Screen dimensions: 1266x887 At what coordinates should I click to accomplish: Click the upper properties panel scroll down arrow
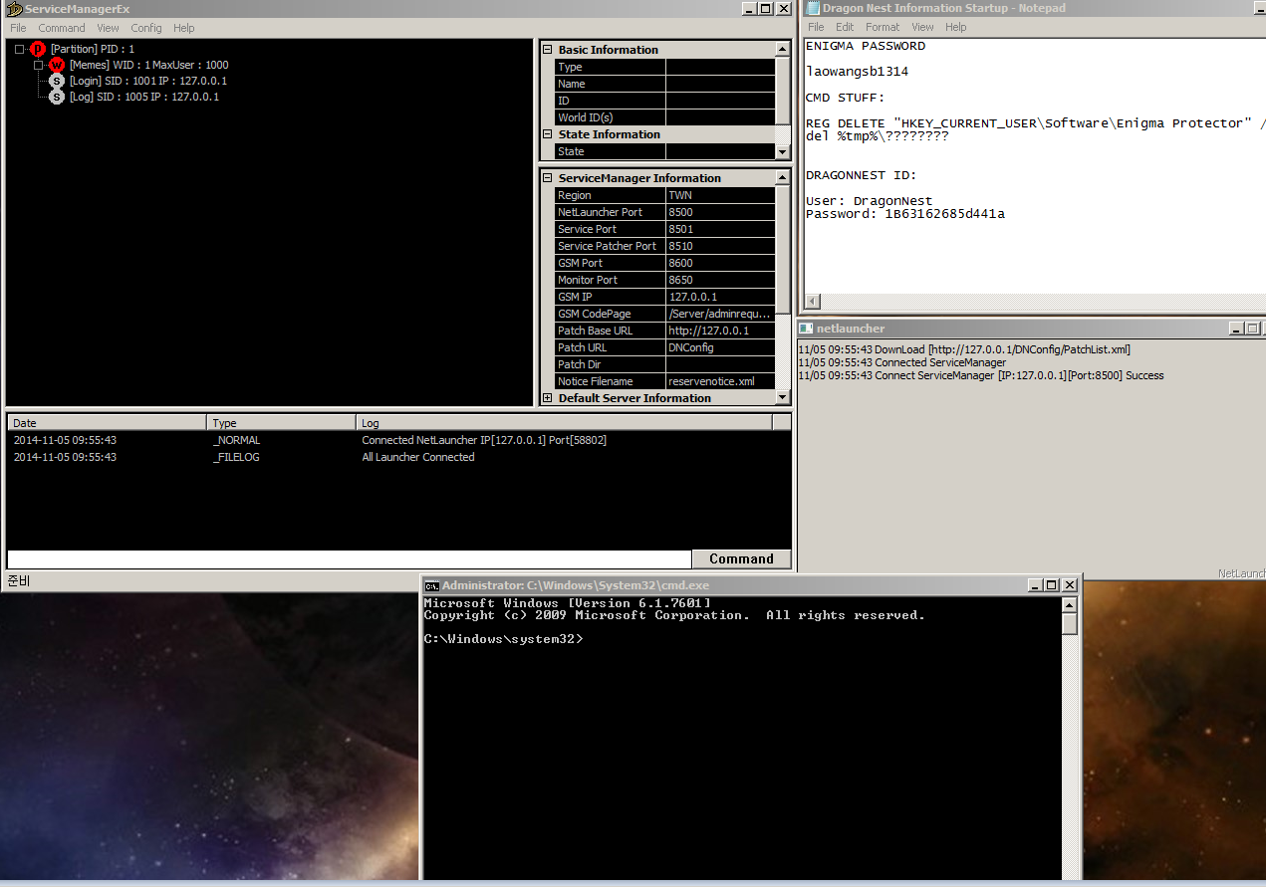tap(783, 151)
